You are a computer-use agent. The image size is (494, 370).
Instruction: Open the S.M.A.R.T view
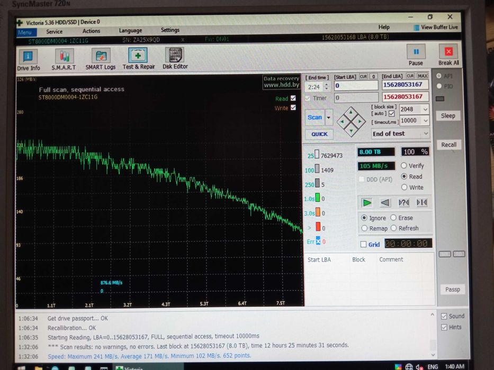(x=64, y=59)
